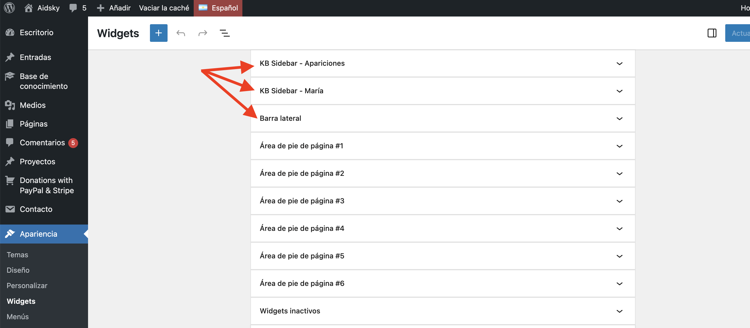
Task: Expand the KB Sidebar - María chevron
Action: point(619,91)
